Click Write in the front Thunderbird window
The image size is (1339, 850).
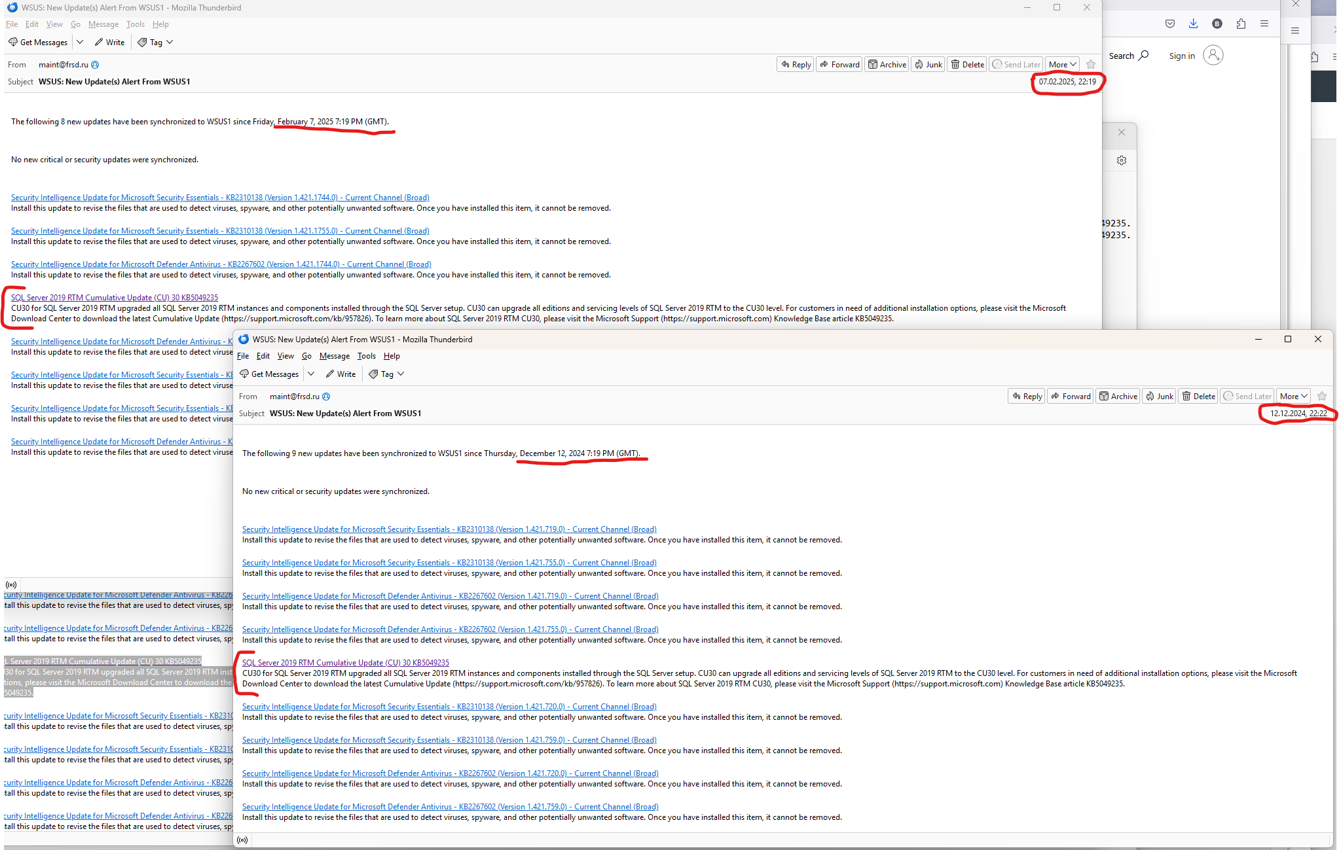(340, 374)
